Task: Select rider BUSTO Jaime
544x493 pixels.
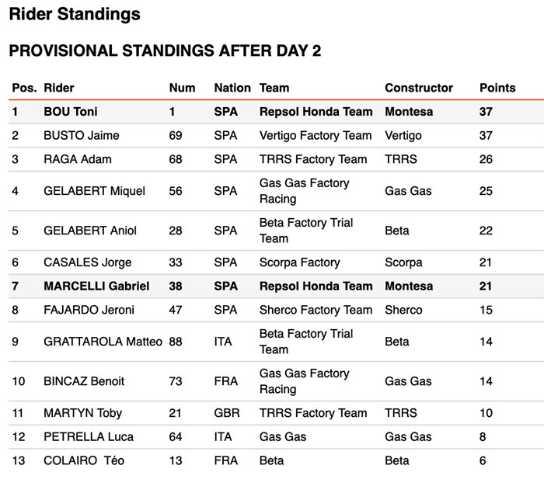Action: click(x=82, y=135)
